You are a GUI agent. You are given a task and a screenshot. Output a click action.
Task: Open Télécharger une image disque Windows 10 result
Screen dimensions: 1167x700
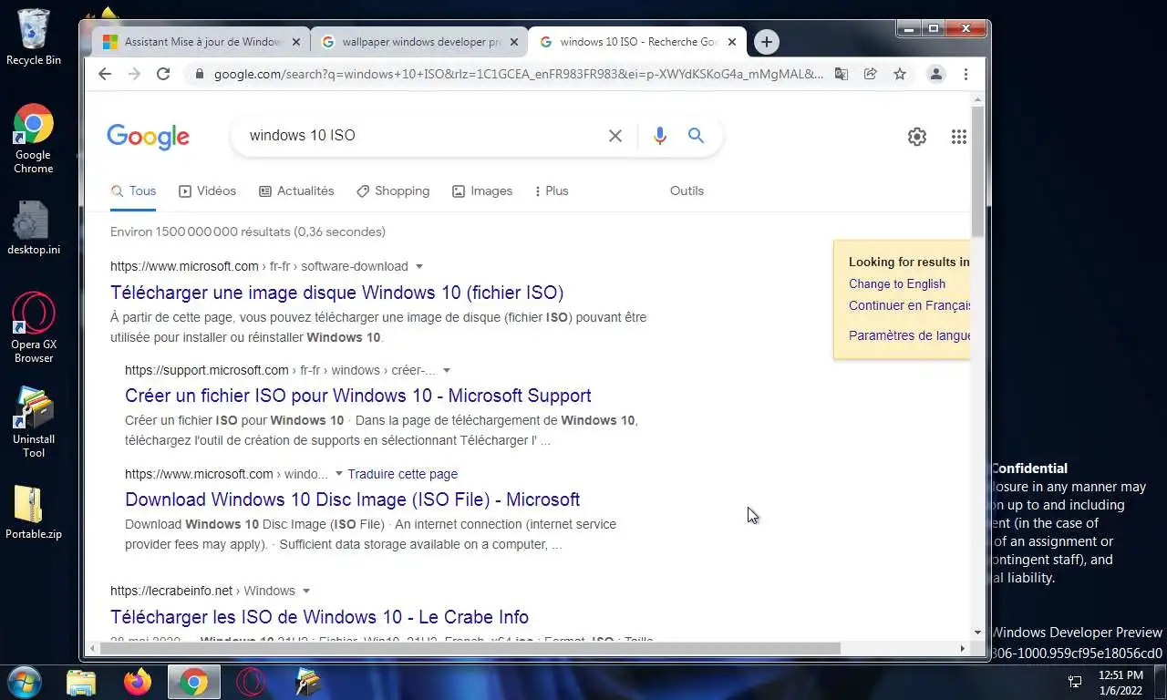coord(336,293)
